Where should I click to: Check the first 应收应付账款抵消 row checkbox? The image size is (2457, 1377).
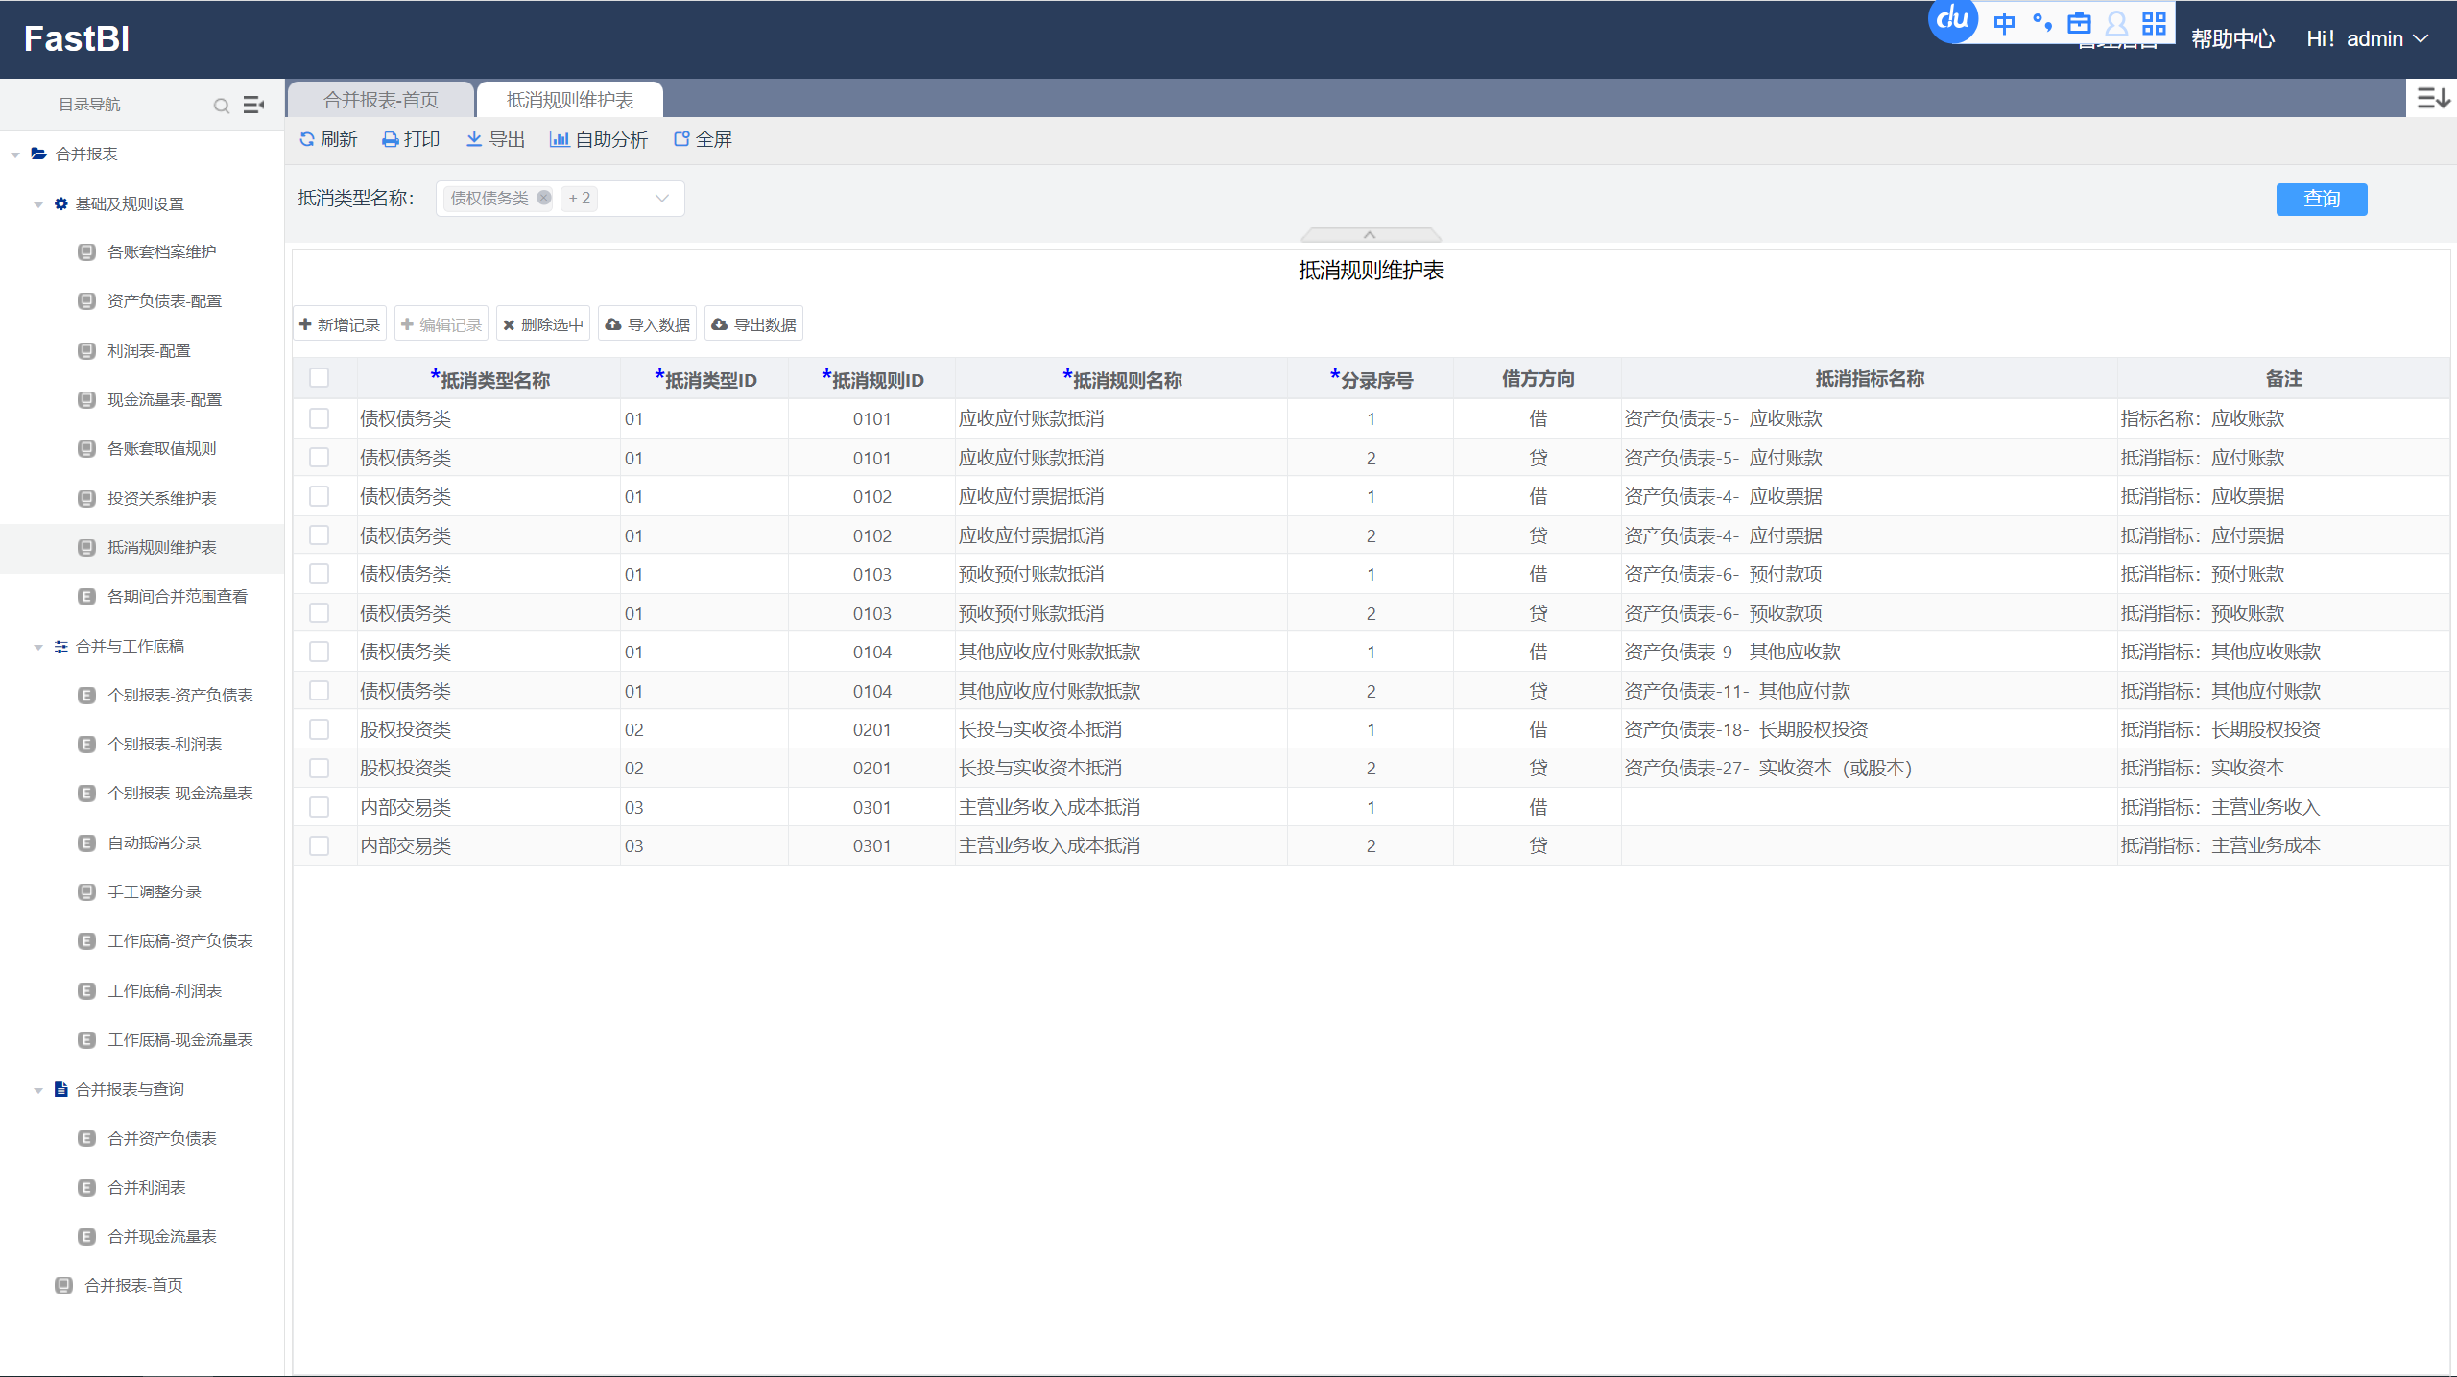[x=320, y=418]
